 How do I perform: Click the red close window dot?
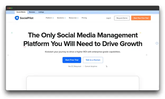point(8,8)
